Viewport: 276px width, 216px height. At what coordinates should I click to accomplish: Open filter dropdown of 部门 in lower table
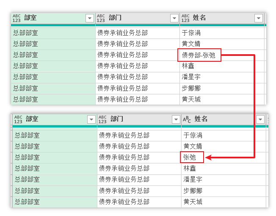coord(176,119)
